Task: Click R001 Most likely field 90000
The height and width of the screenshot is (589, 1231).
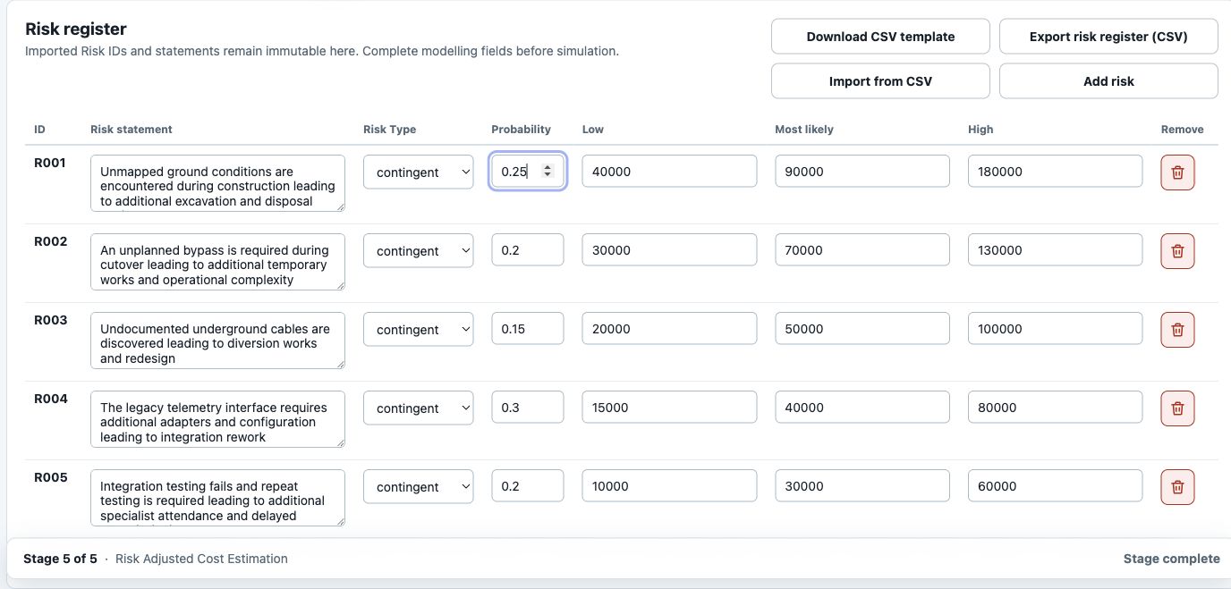Action: 862,172
